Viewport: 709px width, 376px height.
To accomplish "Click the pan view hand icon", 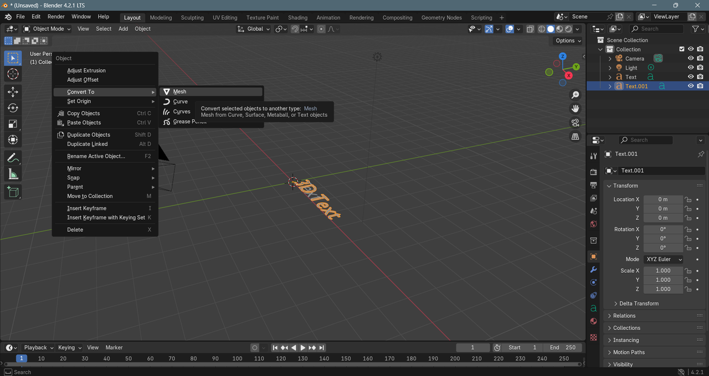I will 576,109.
